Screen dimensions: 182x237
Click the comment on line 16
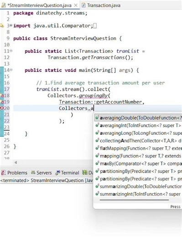(x=100, y=83)
